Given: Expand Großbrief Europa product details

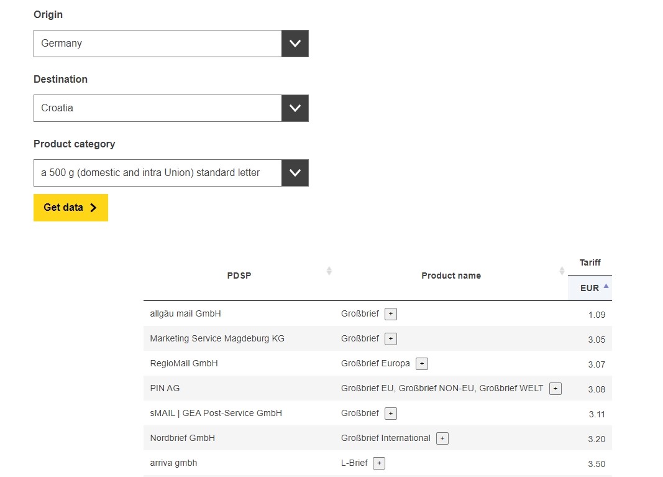Looking at the screenshot, I should [x=422, y=364].
